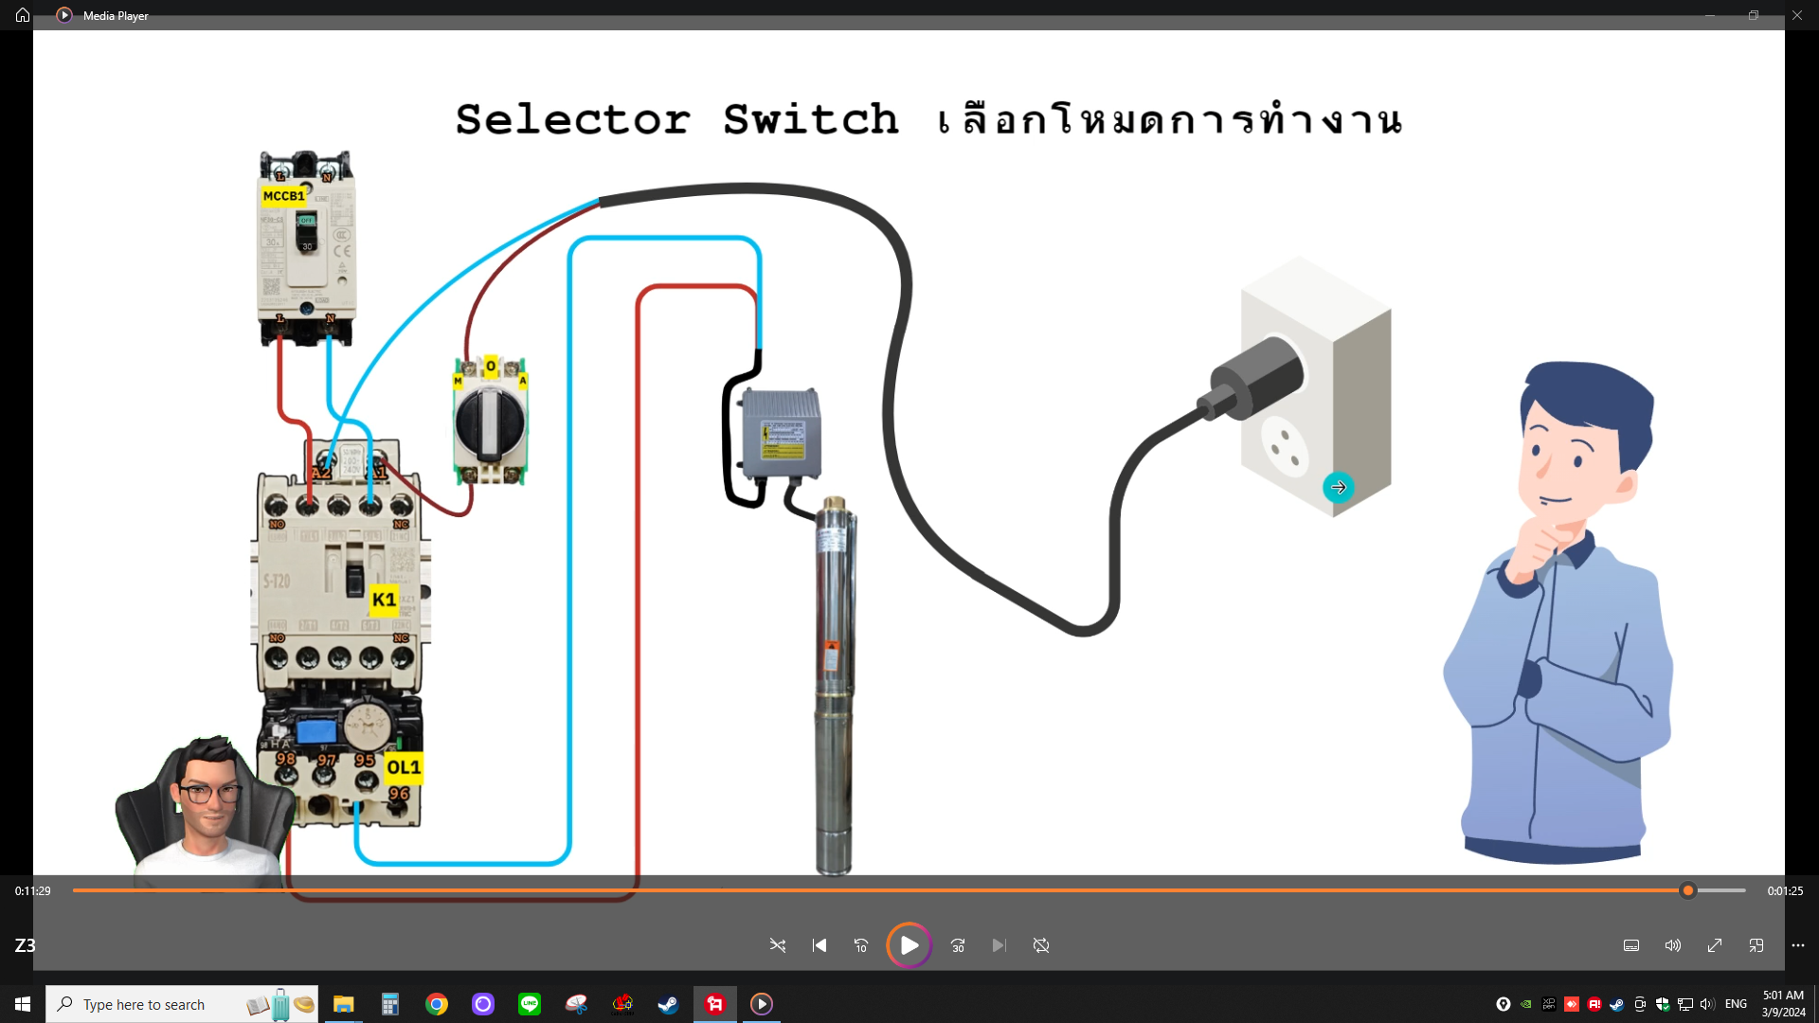Viewport: 1819px width, 1023px height.
Task: Skip forward 30 seconds
Action: (958, 945)
